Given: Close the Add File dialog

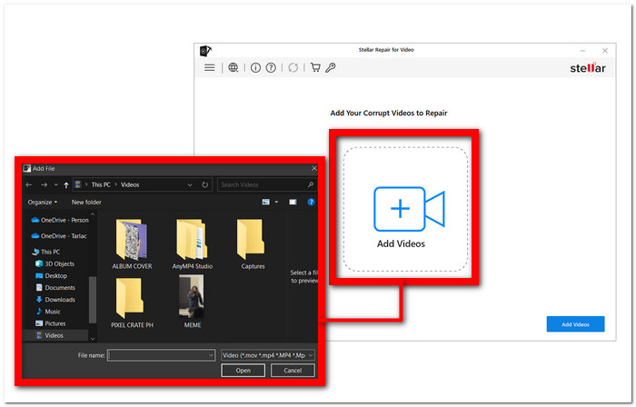Looking at the screenshot, I should point(314,168).
